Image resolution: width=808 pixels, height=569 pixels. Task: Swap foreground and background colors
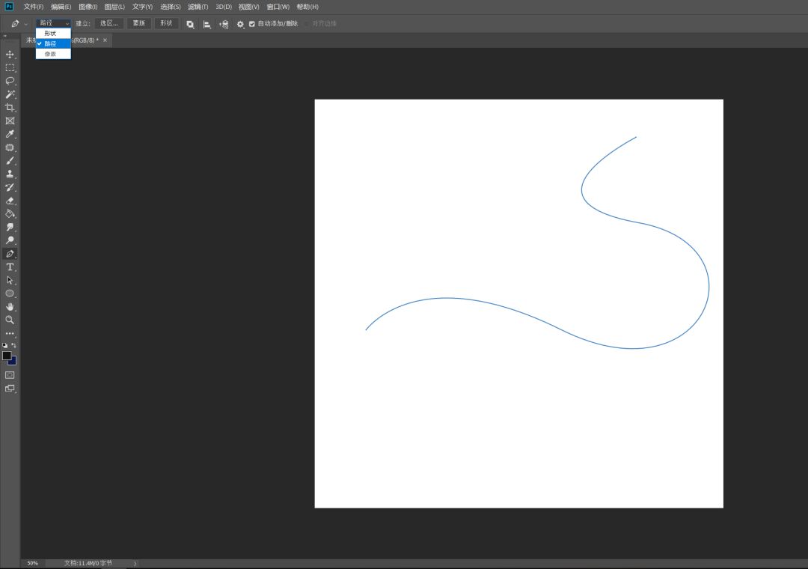[x=13, y=346]
